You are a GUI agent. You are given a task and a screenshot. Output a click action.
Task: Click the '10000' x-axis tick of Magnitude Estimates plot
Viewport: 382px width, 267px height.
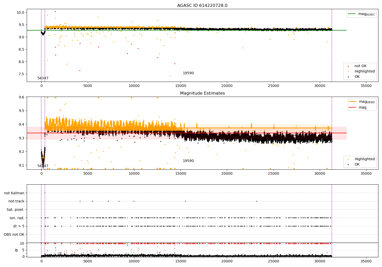click(x=134, y=174)
